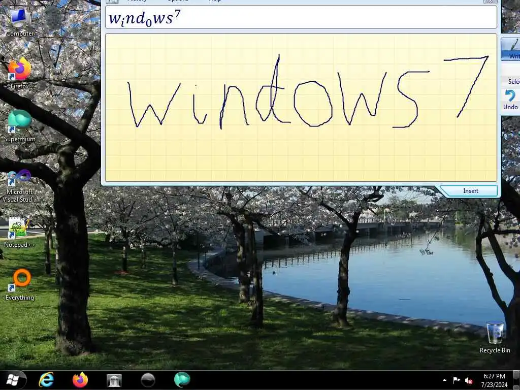Click the Show Desktop strip
This screenshot has width=520, height=390.
pyautogui.click(x=516, y=380)
